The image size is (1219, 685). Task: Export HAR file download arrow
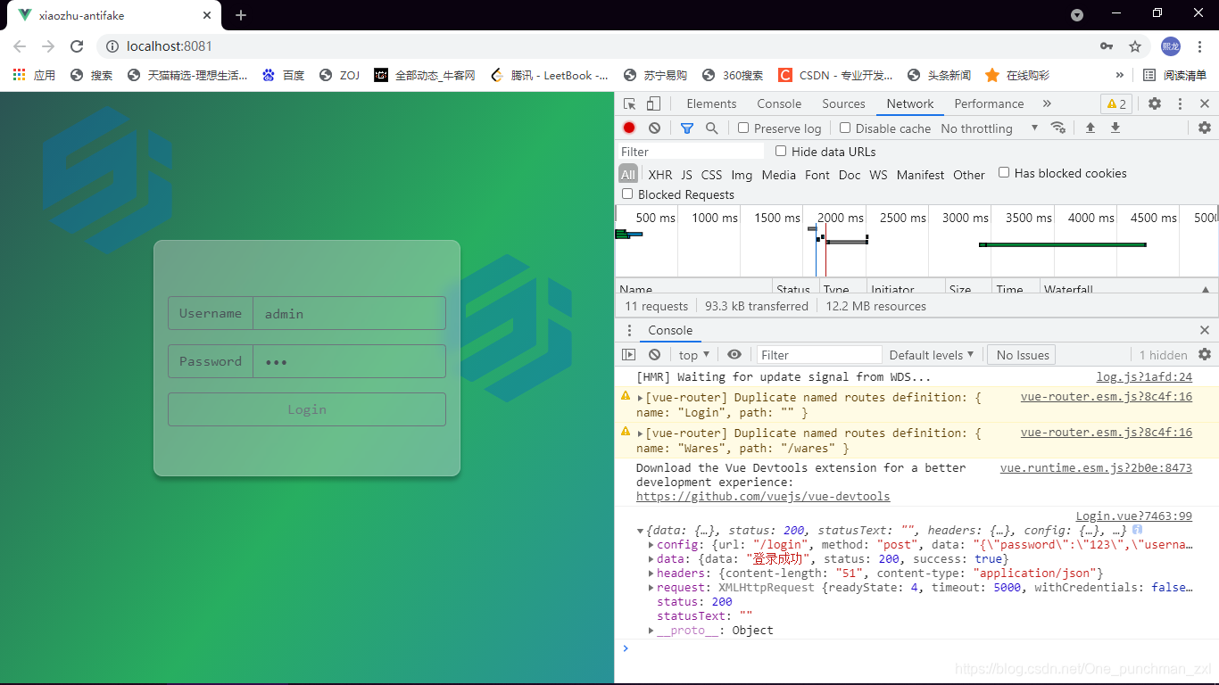pyautogui.click(x=1115, y=128)
